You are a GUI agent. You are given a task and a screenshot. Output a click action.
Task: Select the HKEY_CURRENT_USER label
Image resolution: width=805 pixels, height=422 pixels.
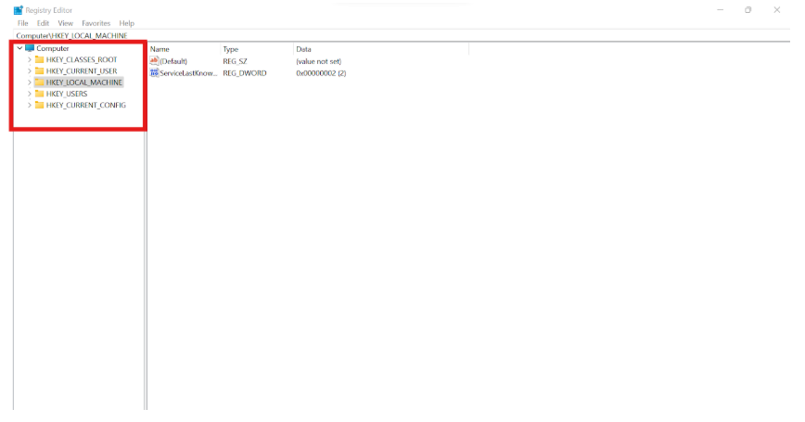82,70
